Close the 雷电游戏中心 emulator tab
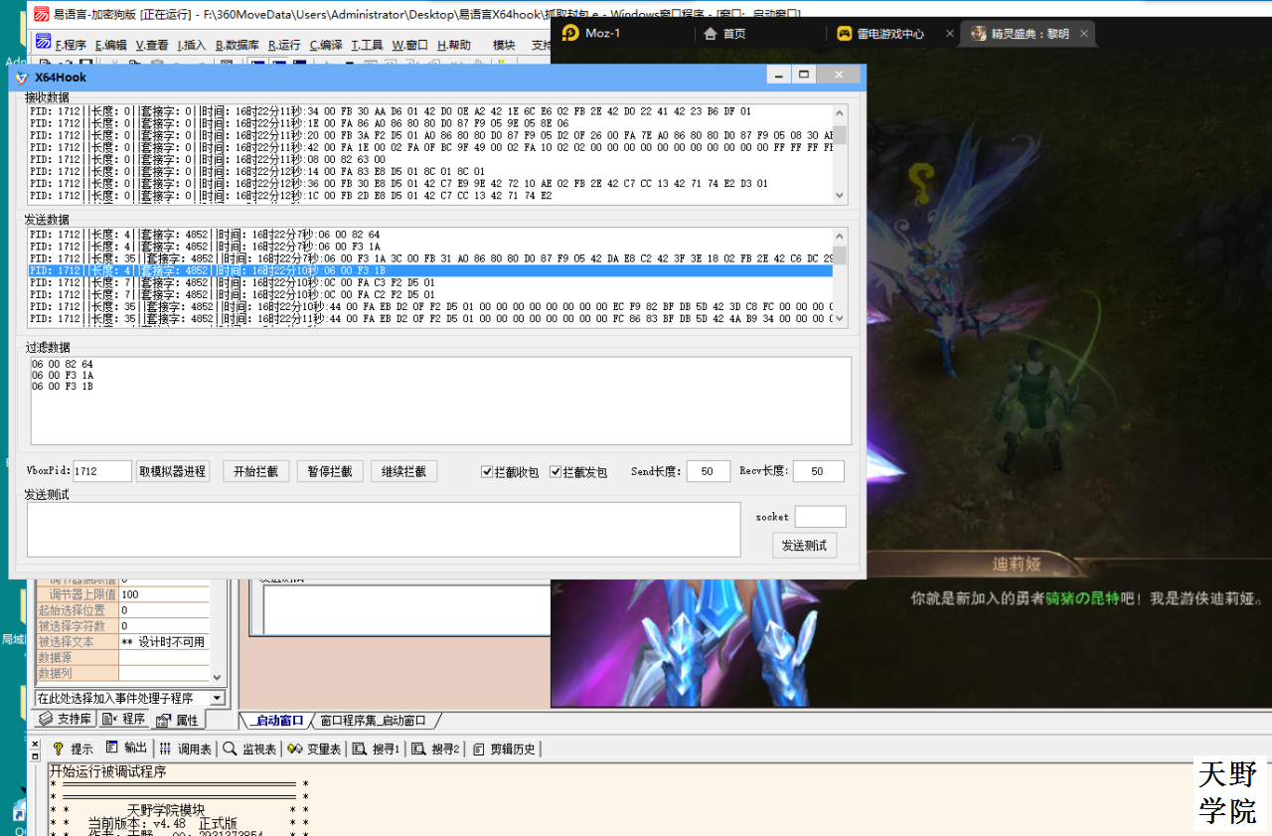Viewport: 1272px width, 836px height. 949,34
